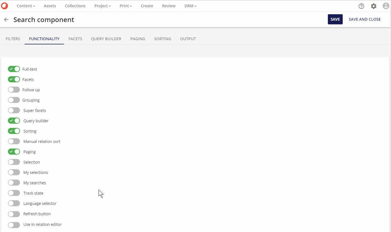Select the QUERY BUILDER tab
This screenshot has height=232, width=391.
(x=106, y=39)
